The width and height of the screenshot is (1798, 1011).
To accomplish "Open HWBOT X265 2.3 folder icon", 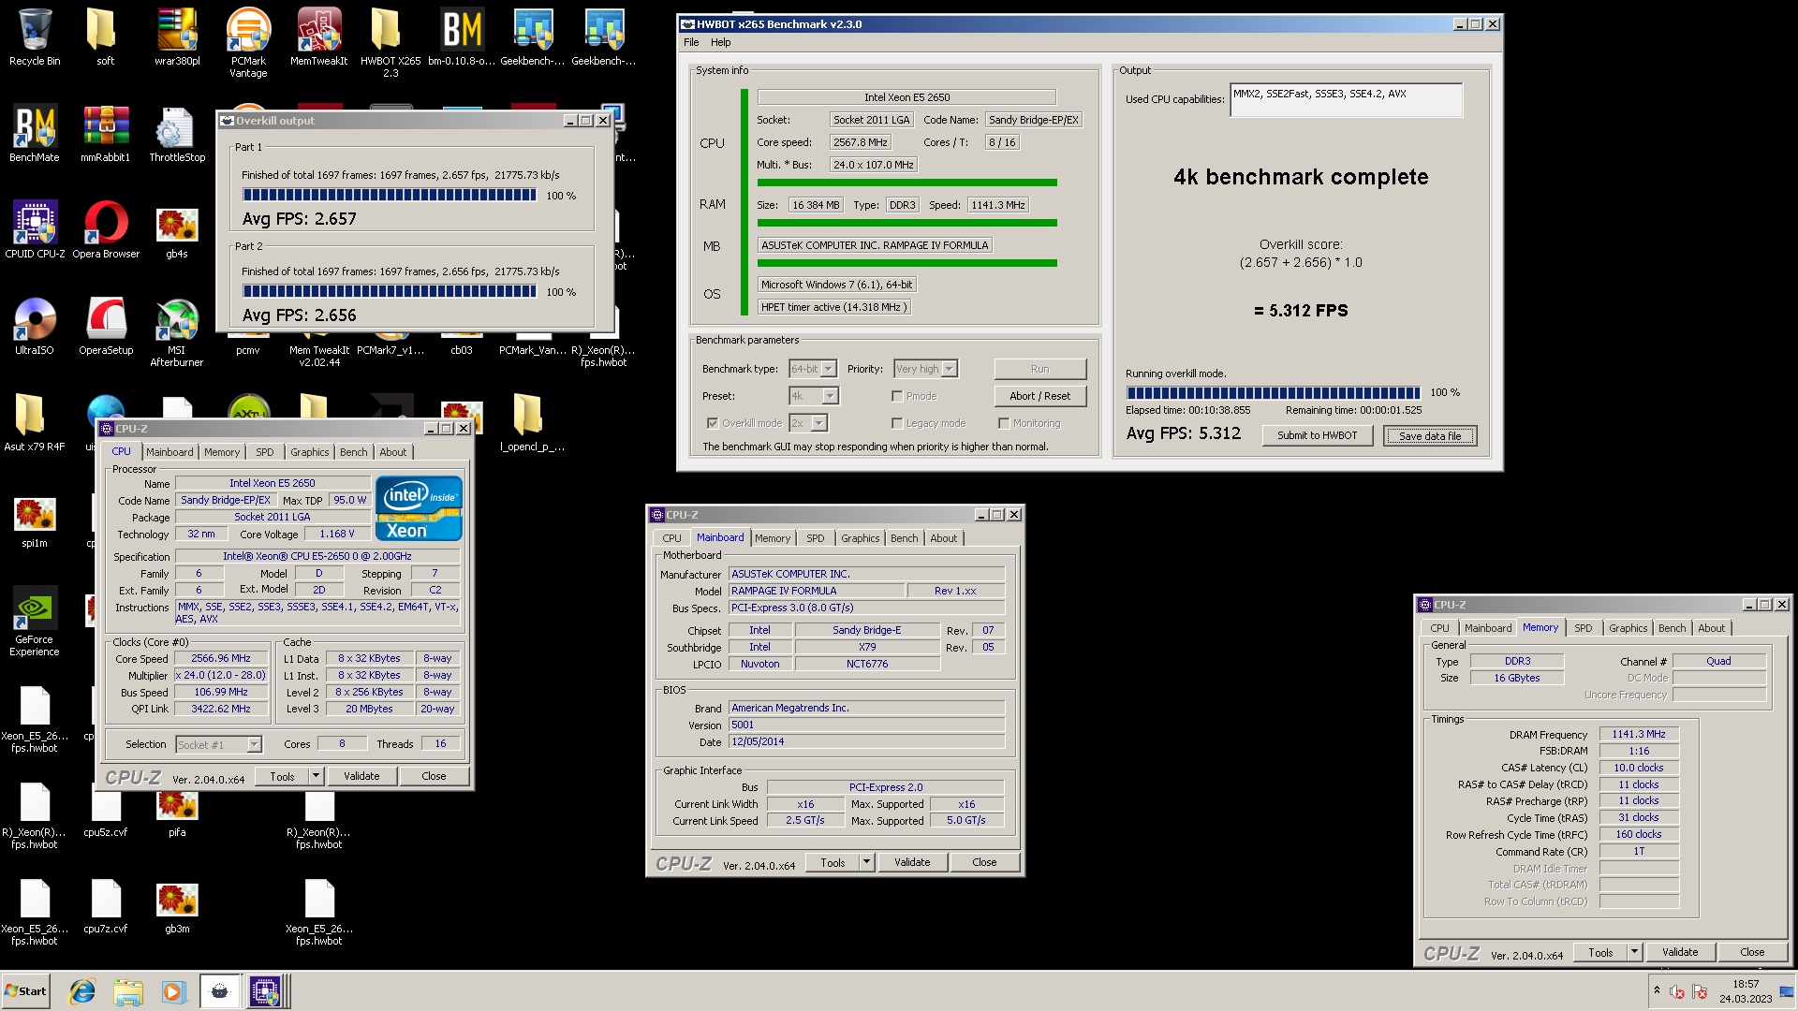I will click(x=391, y=43).
